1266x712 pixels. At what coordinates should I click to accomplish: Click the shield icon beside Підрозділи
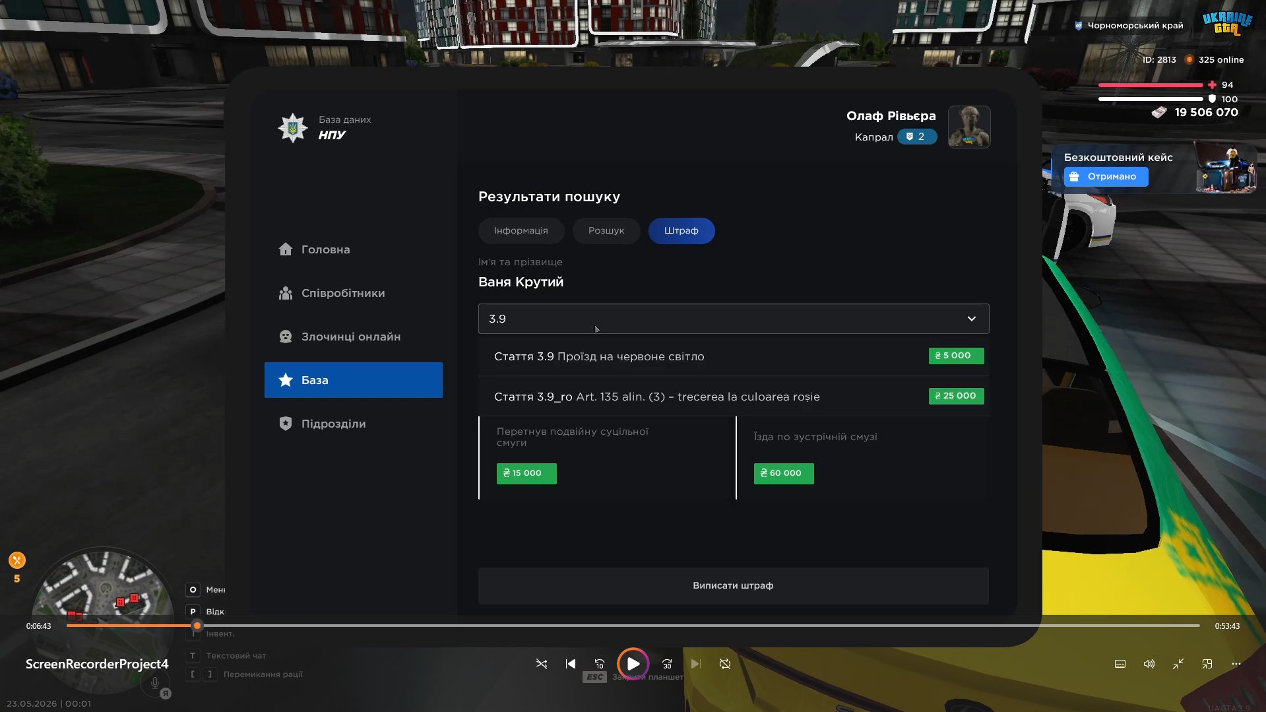[x=286, y=424]
